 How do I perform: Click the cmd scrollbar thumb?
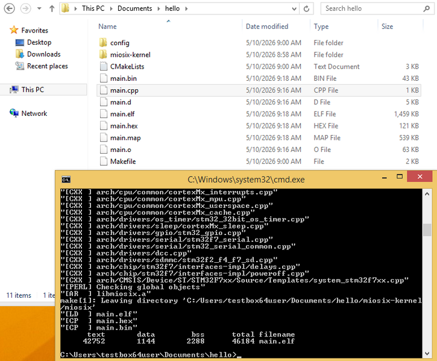pyautogui.click(x=427, y=230)
